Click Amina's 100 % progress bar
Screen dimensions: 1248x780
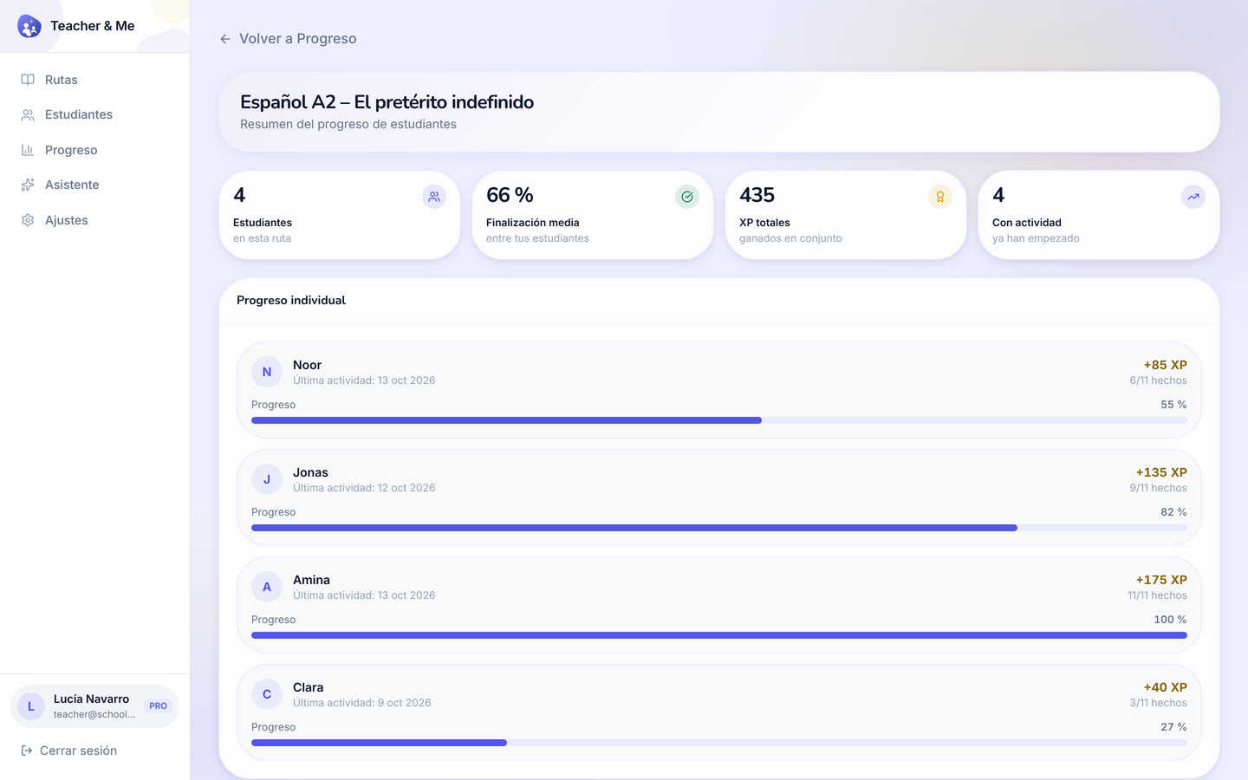(719, 635)
